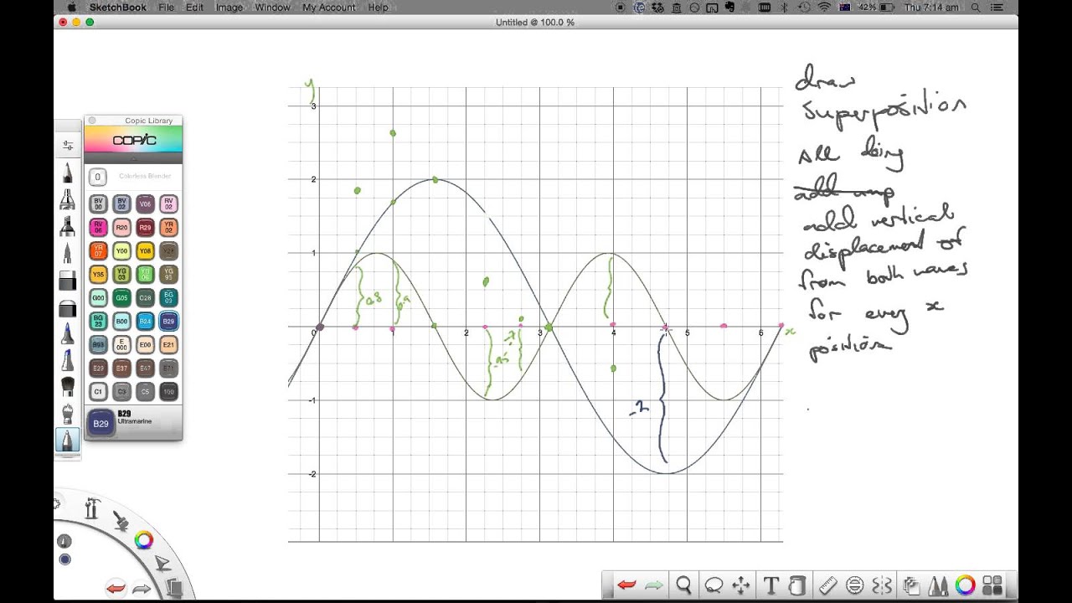Pick the E000 Copic swatch
This screenshot has width=1072, height=603.
[121, 344]
